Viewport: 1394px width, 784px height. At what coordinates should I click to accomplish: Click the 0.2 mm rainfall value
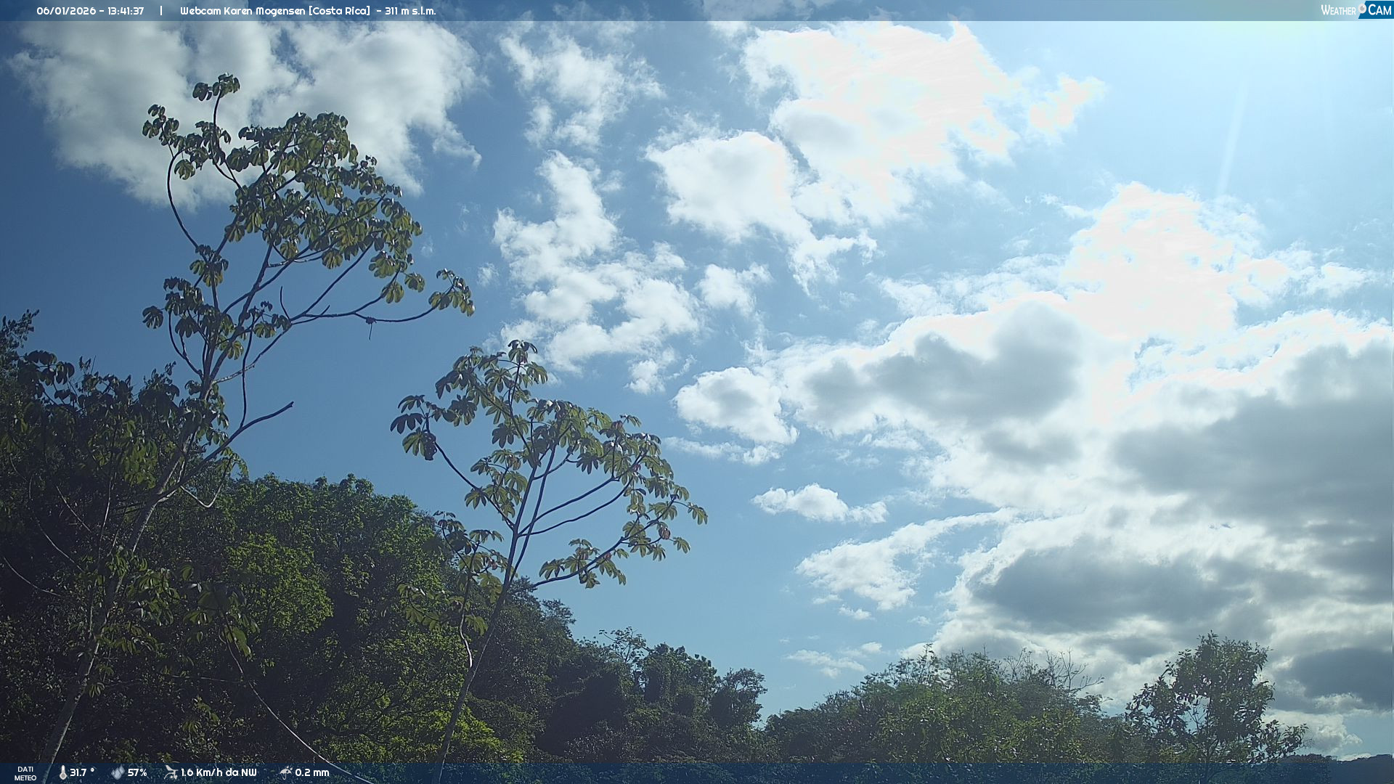[x=311, y=772]
